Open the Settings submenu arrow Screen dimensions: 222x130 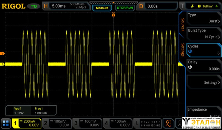tap(203, 82)
